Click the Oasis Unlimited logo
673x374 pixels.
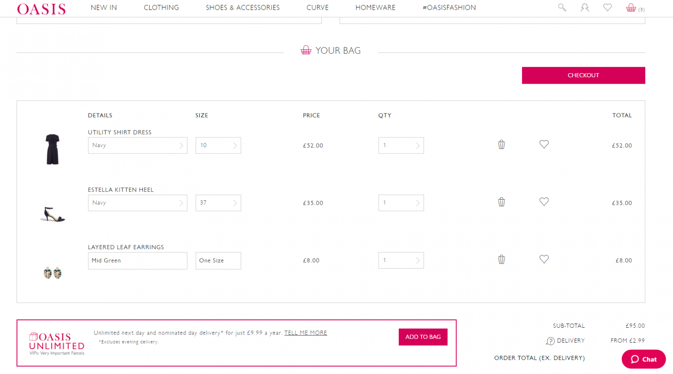pos(57,344)
